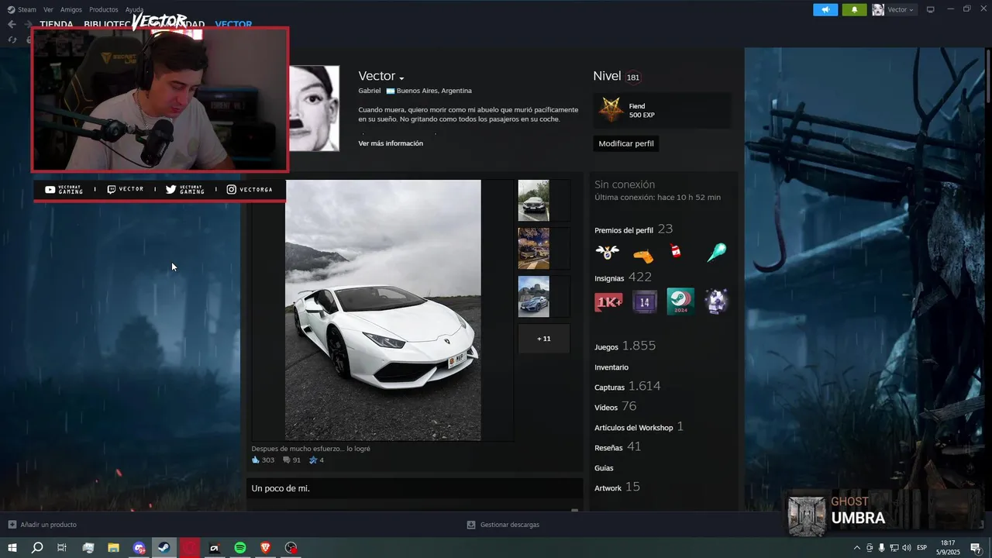Open the taskbar search magnifier
The width and height of the screenshot is (992, 558).
pyautogui.click(x=37, y=548)
